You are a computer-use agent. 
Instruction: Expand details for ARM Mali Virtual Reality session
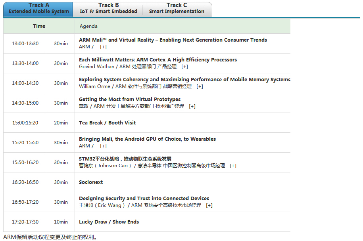pyautogui.click(x=103, y=47)
